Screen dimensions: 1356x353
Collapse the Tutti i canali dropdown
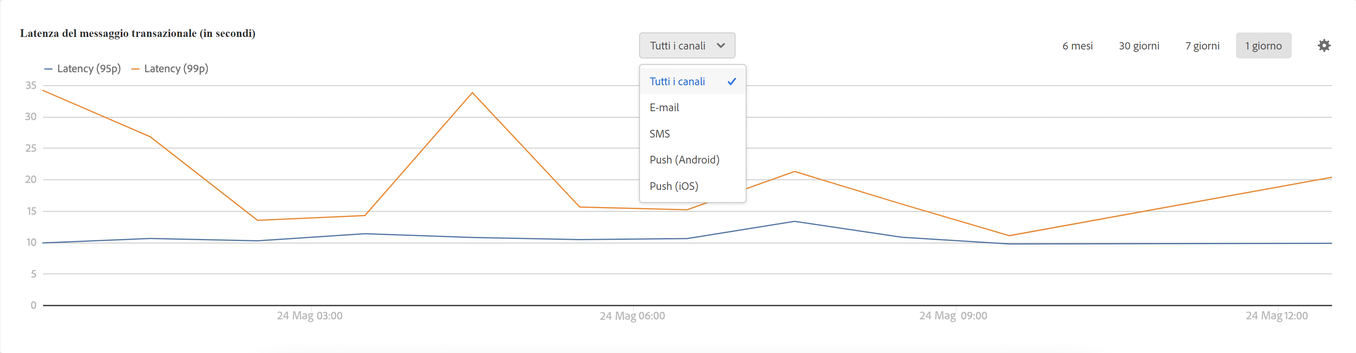click(687, 46)
